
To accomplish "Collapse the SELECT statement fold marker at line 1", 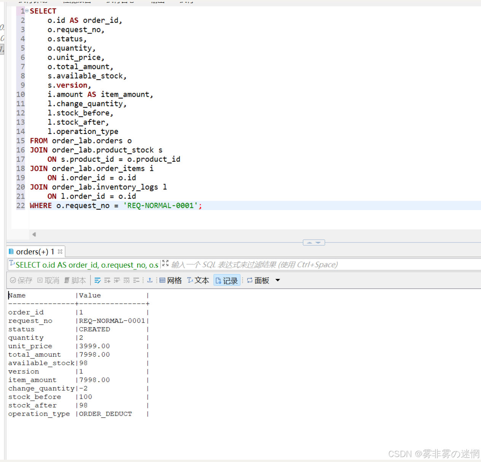I will click(27, 10).
